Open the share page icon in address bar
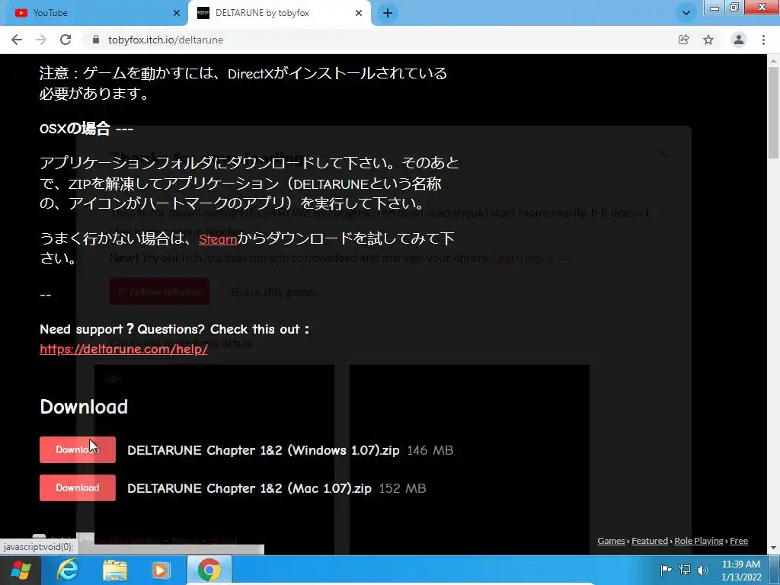780x585 pixels. [x=684, y=40]
